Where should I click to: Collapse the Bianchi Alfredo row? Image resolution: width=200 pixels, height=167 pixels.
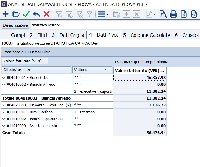[x=4, y=85]
